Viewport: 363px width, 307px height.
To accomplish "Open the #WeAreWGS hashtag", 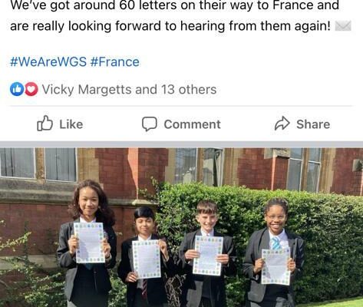I will 48,62.
